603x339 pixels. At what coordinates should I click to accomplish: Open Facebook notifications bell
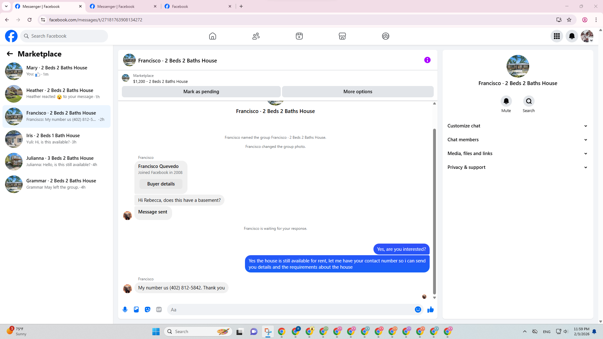pos(572,36)
